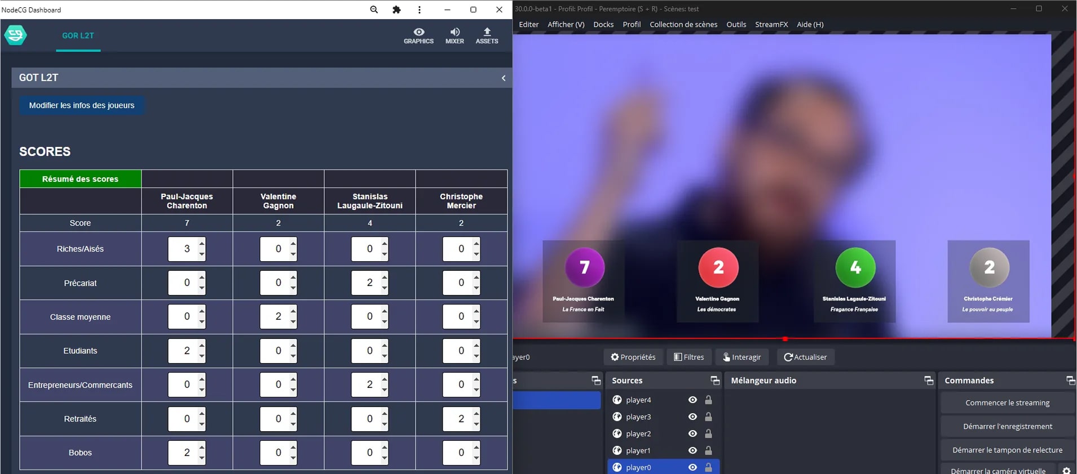Pop out the Mélangeur audio dock
1077x474 pixels.
928,381
